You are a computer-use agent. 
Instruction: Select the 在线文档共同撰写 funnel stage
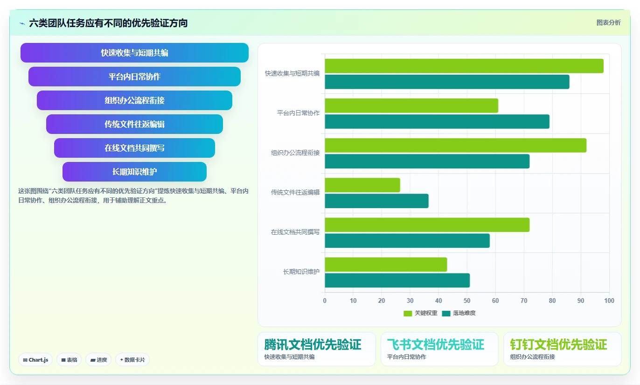click(134, 148)
